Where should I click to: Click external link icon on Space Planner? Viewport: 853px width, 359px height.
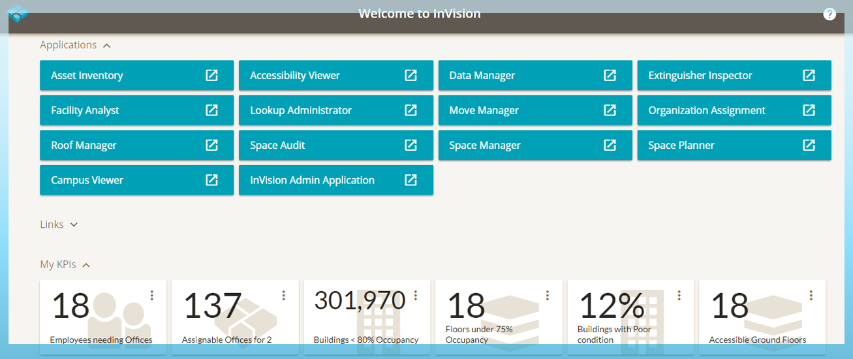click(809, 145)
